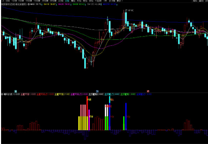Click the yellow 金属平属2 indicator label

coord(62,94)
